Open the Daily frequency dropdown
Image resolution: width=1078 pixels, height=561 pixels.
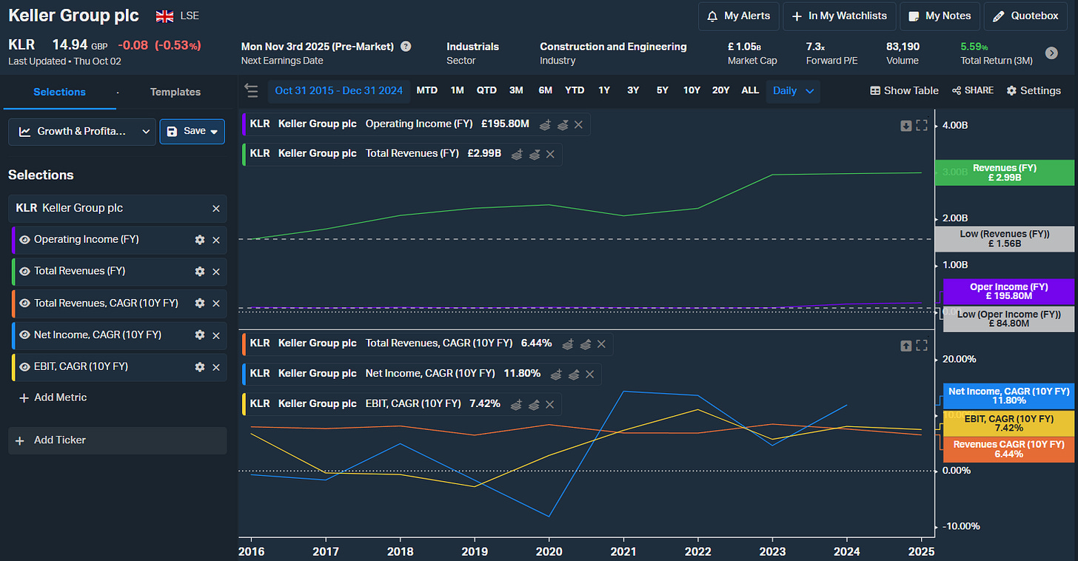793,91
